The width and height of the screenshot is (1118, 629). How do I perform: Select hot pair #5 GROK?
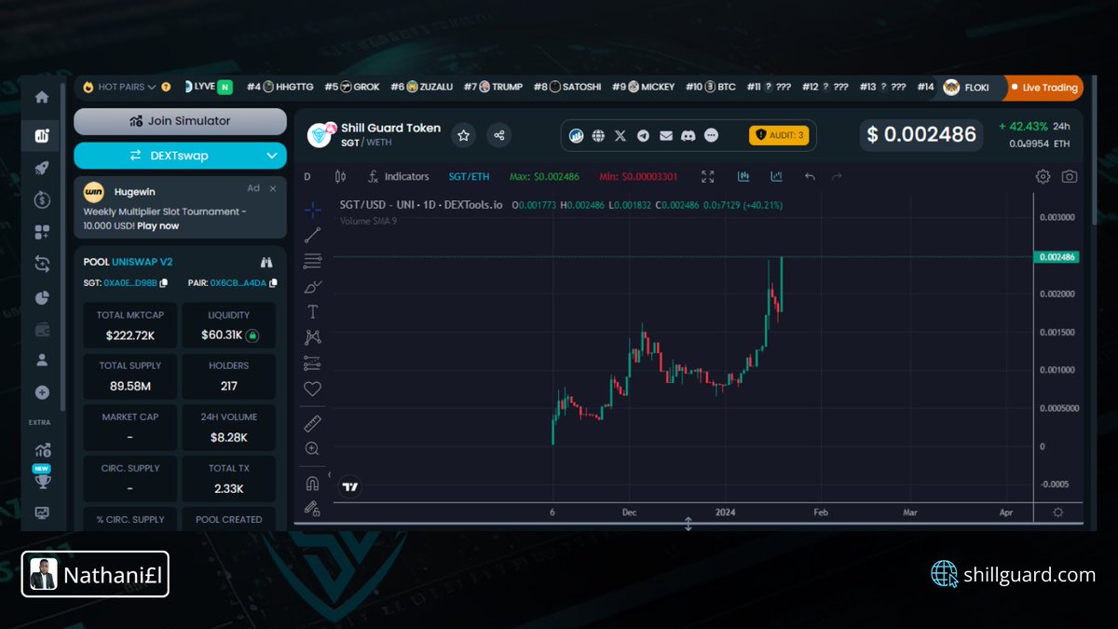pos(351,88)
